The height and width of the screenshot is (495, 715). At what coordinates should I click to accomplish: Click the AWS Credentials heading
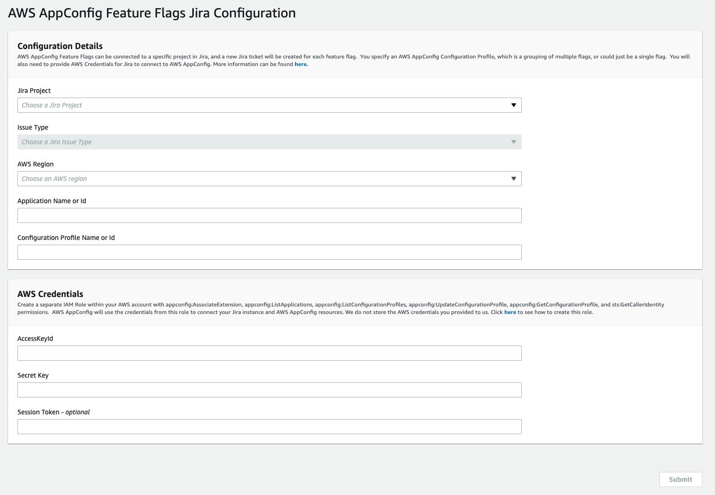[50, 294]
